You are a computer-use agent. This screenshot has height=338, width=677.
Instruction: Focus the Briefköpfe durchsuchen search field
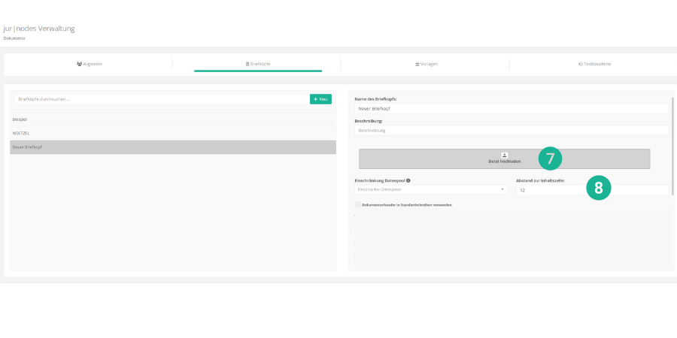click(x=159, y=99)
